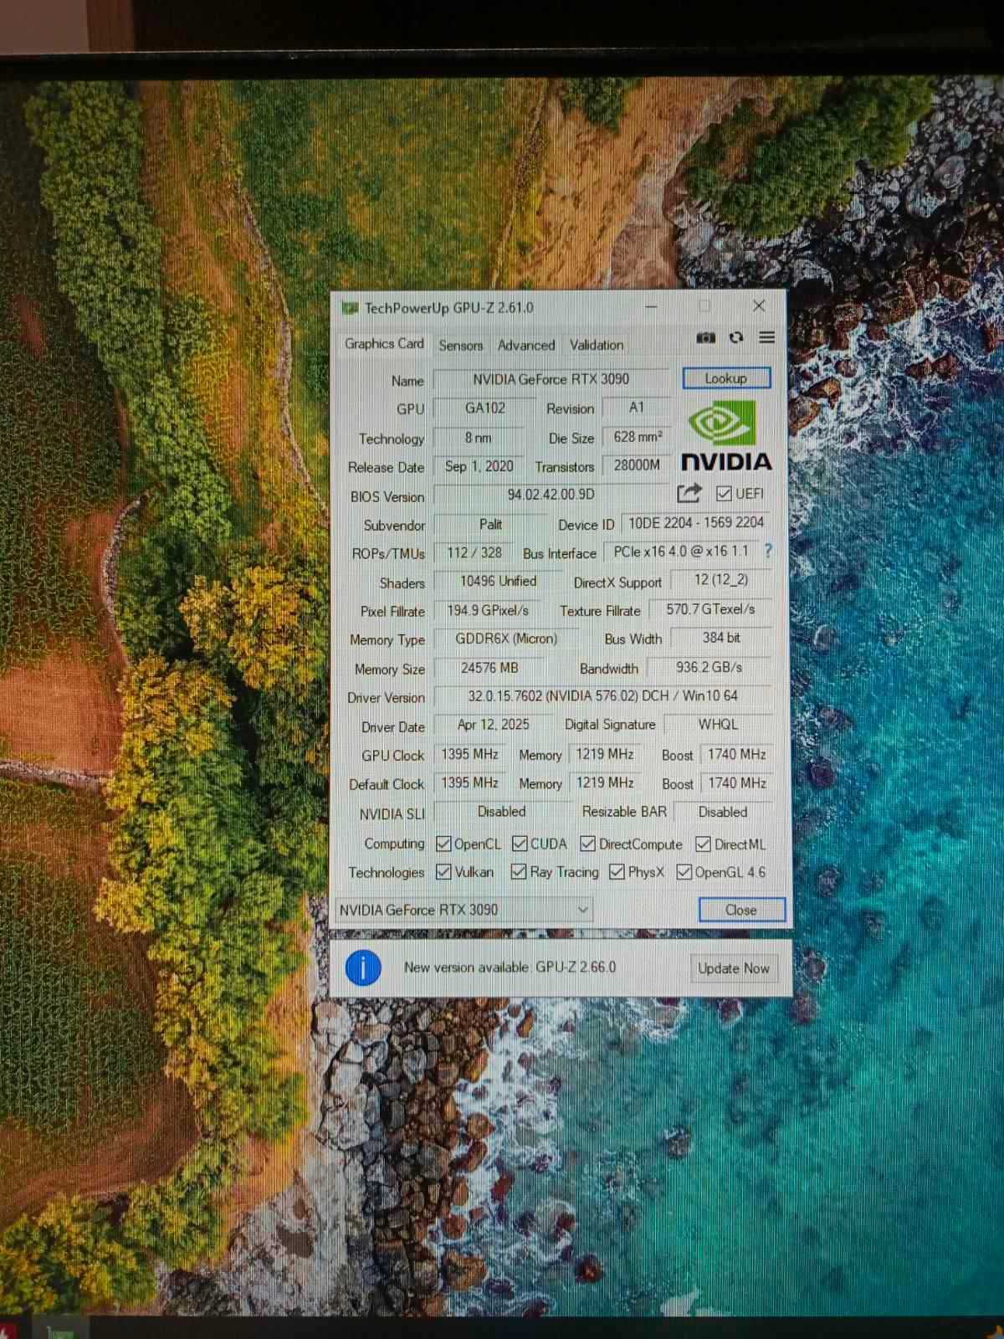
Task: Click the Update Now button
Action: (734, 968)
